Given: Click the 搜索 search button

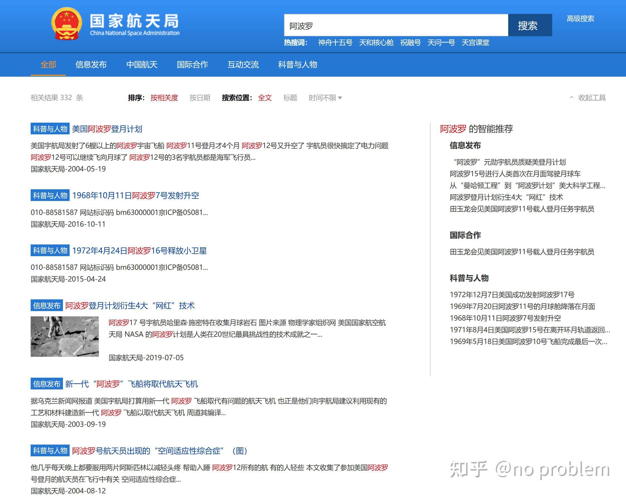Looking at the screenshot, I should click(530, 25).
